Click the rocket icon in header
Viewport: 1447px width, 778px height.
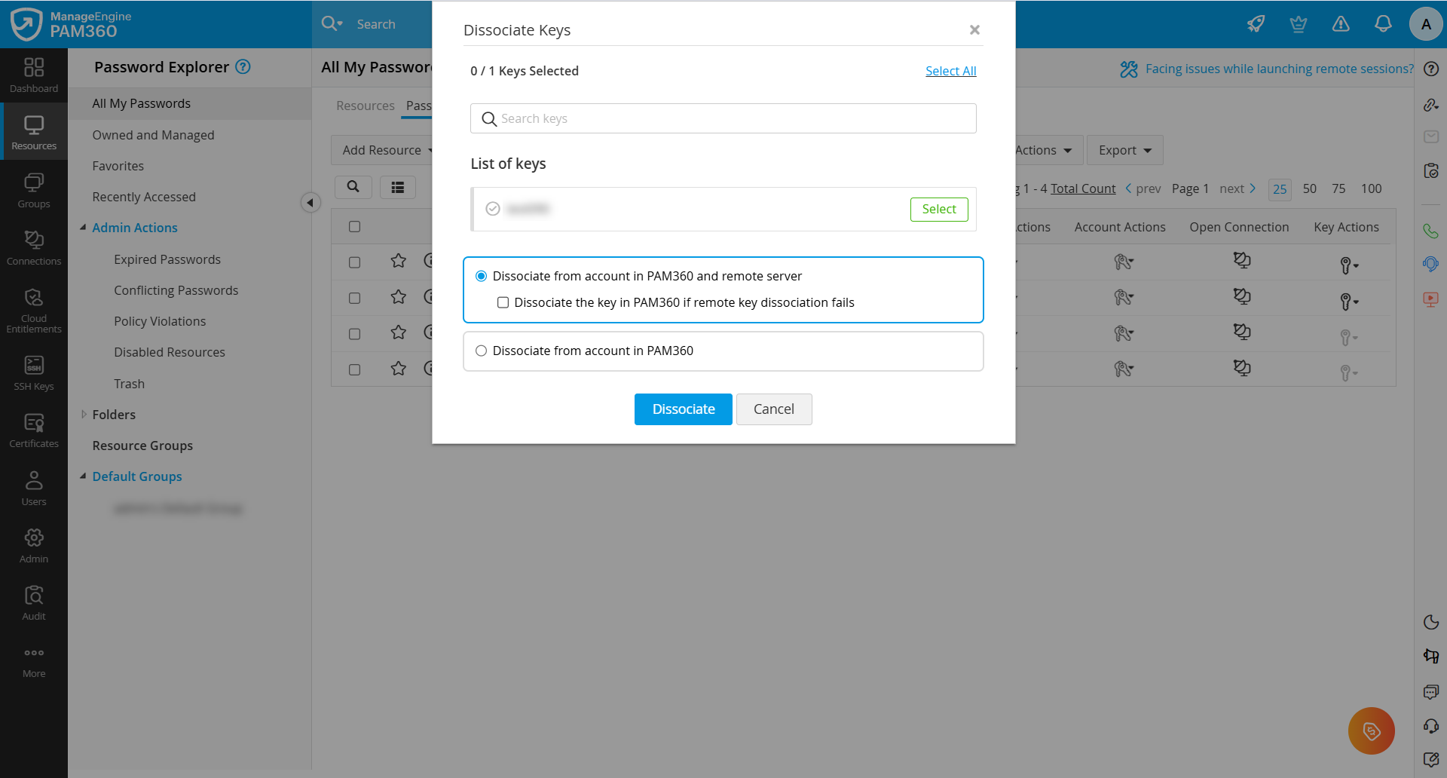1256,24
